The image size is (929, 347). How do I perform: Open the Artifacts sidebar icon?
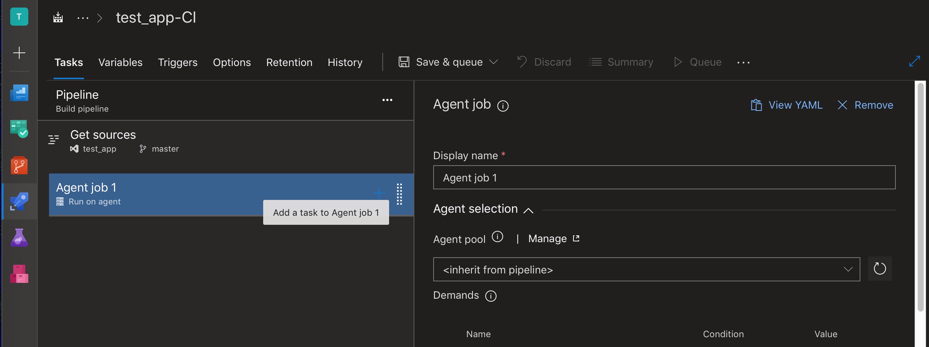(19, 274)
